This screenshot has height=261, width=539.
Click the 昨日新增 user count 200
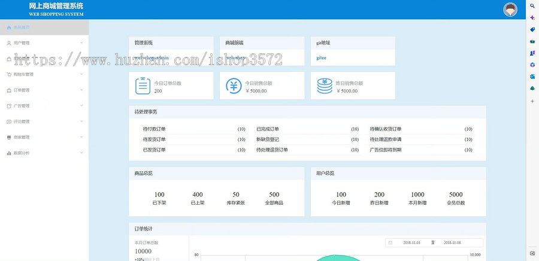379,195
